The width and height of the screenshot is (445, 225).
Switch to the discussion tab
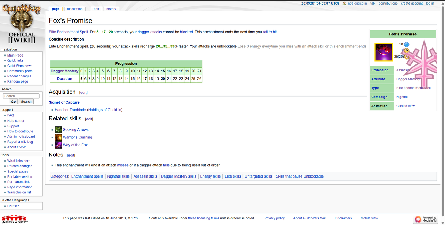(75, 9)
